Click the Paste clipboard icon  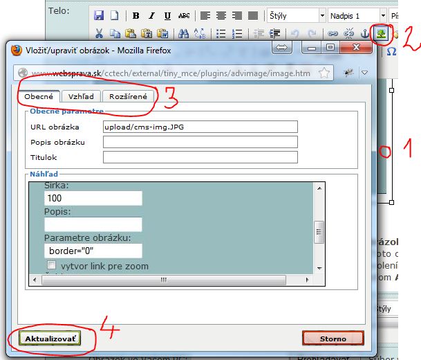(131, 34)
